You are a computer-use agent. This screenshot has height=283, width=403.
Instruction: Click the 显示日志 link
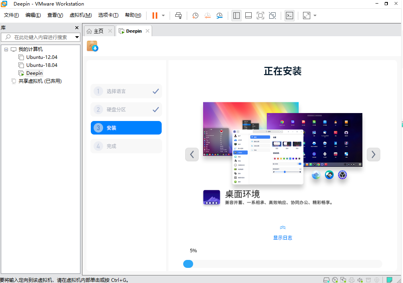[283, 238]
